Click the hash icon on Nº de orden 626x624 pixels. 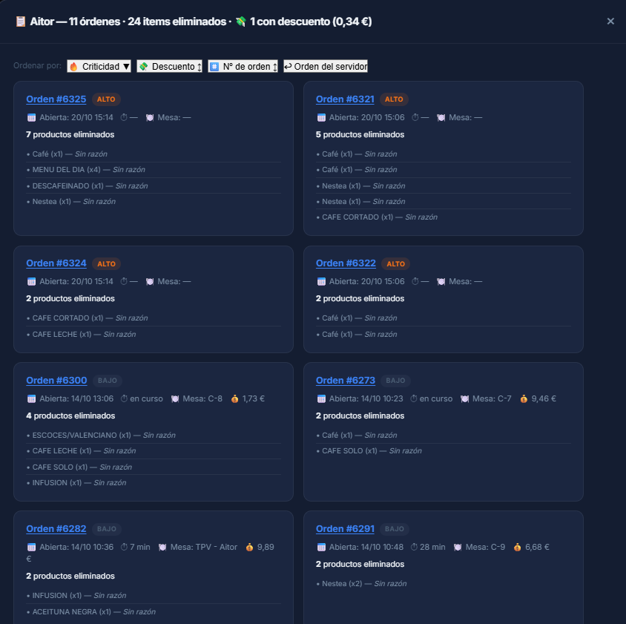tap(214, 66)
